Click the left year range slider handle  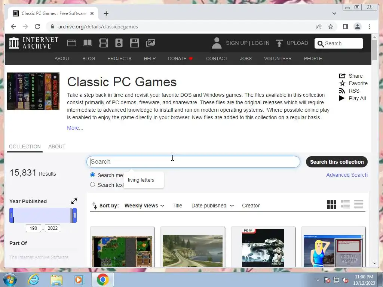(x=11, y=215)
